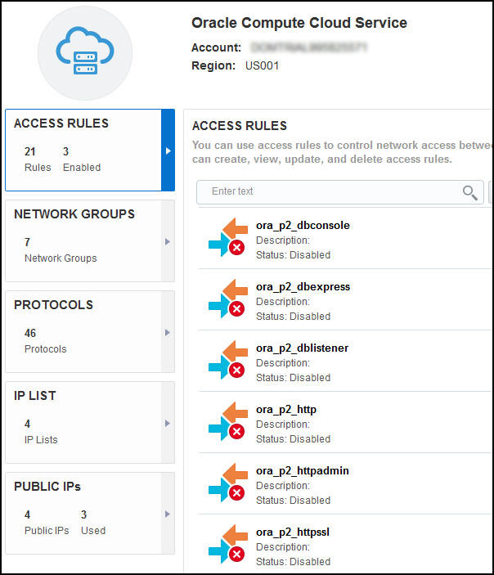Screen dimensions: 494x575
Task: Click the Oracle Compute Cloud Service logo icon
Action: [85, 53]
